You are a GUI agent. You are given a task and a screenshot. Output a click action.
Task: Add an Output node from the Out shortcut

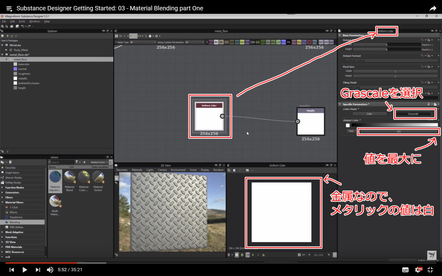pos(331,42)
